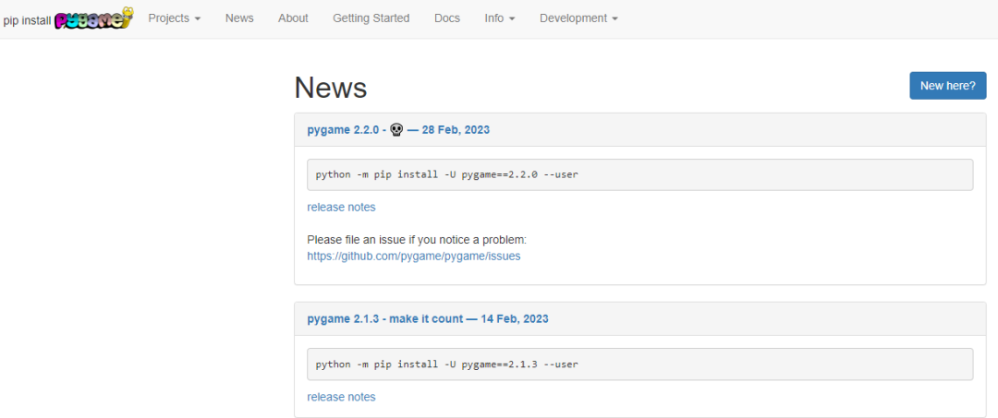Click the 'pip install' text beside logo
The width and height of the screenshot is (998, 418).
tap(28, 20)
